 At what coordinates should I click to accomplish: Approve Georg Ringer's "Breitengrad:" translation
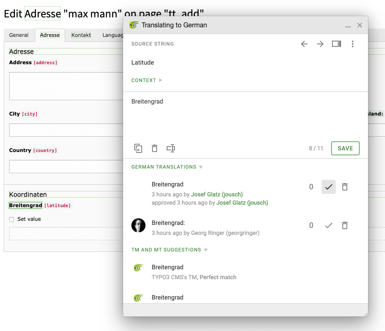(x=329, y=226)
